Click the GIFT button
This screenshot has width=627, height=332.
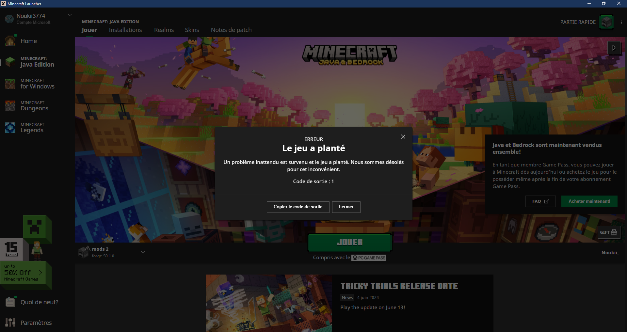(x=609, y=232)
